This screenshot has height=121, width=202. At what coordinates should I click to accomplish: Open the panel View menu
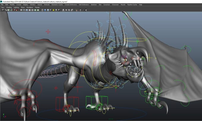click(x=3, y=7)
